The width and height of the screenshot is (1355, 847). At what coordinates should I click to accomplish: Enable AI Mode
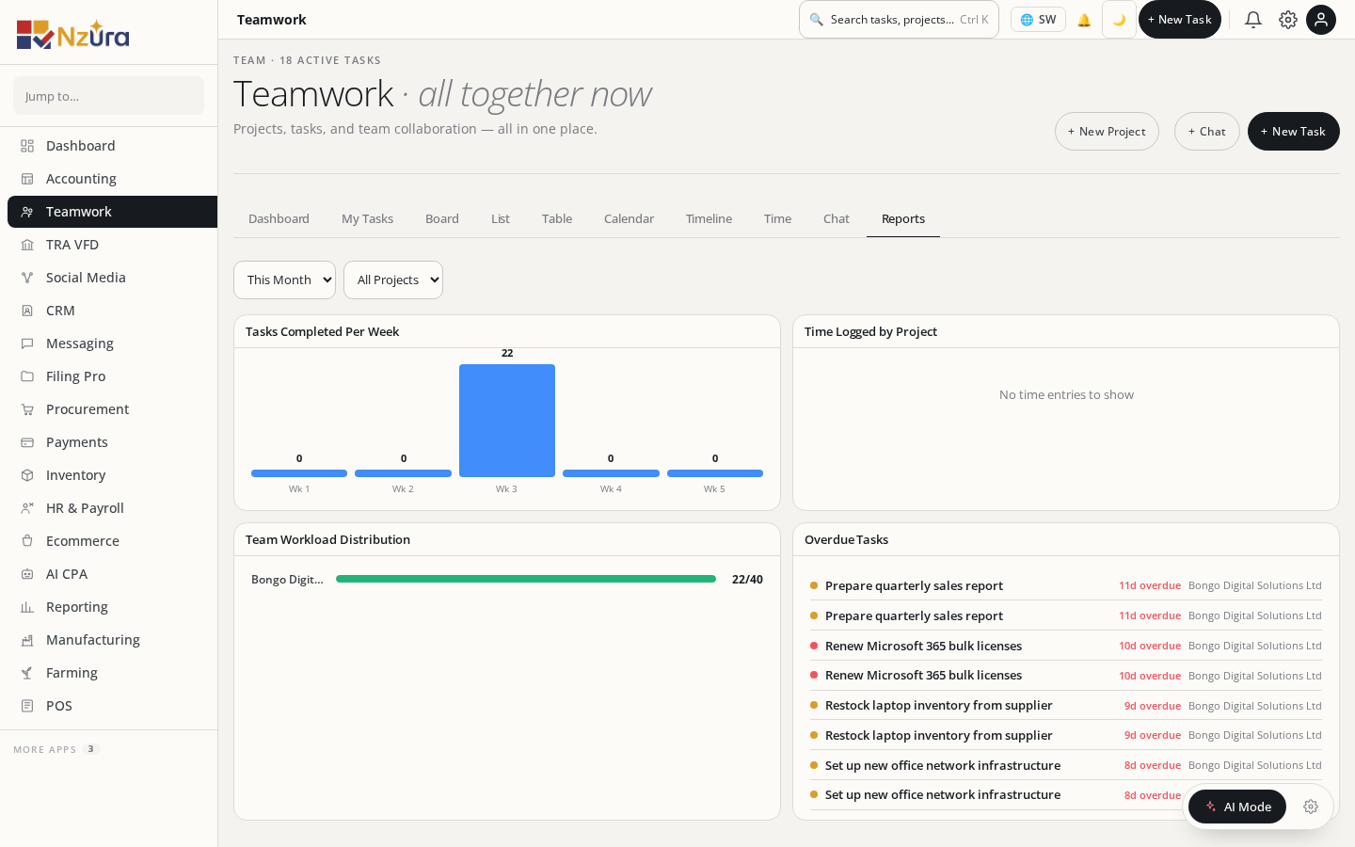tap(1237, 807)
